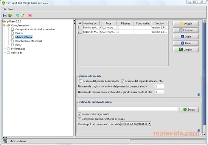
Task: Open the Archivo menu
Action: [x=8, y=9]
